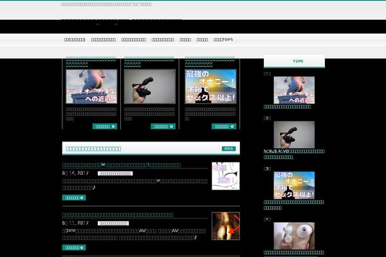Open the title link above the statue figure featured card
This screenshot has width=386, height=257.
pyautogui.click(x=91, y=62)
